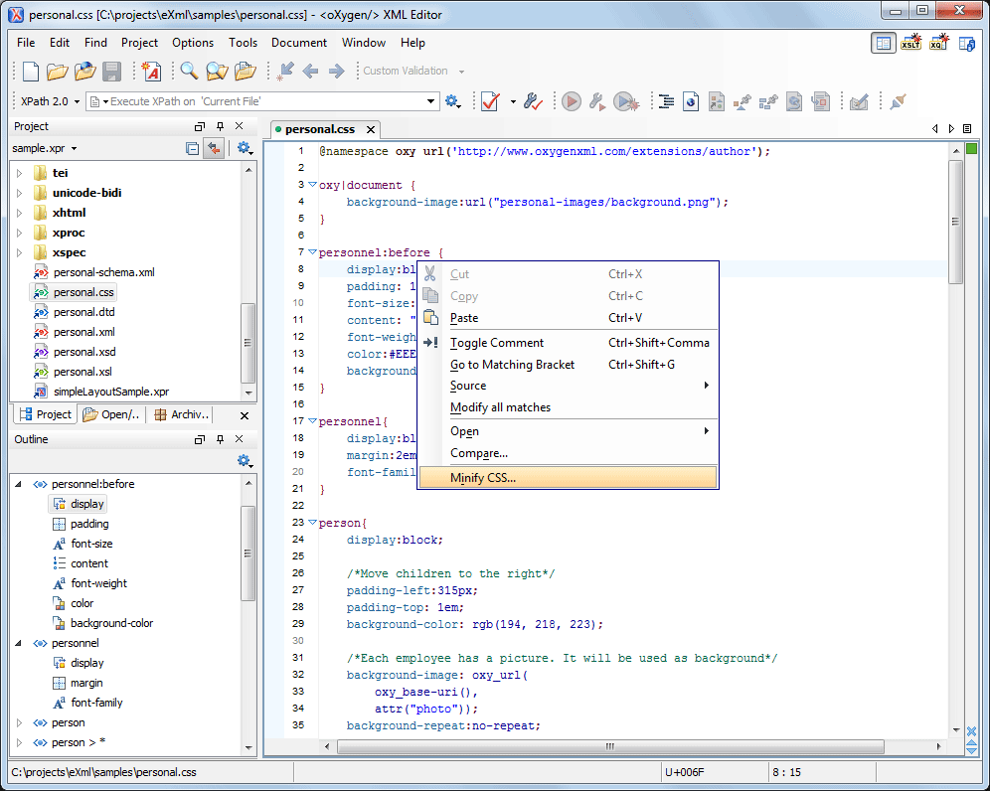Expand person node in Outline

(x=19, y=722)
